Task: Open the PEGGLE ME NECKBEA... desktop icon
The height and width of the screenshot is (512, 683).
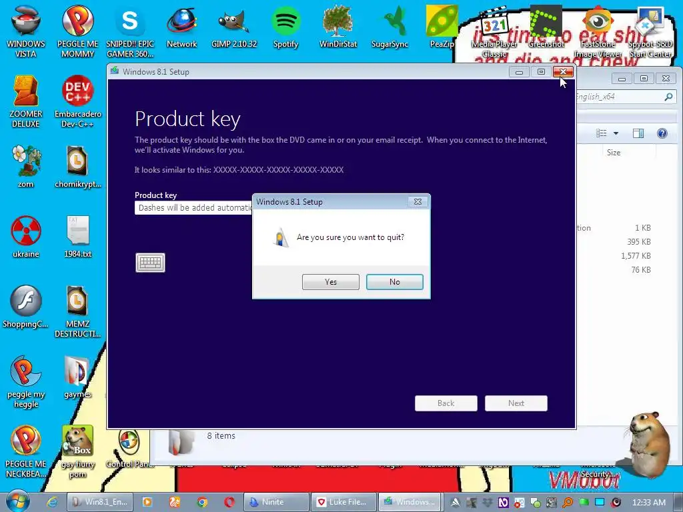Action: (x=26, y=452)
